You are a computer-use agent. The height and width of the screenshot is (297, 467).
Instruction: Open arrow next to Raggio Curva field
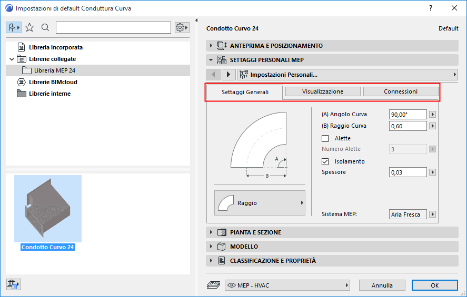point(432,126)
